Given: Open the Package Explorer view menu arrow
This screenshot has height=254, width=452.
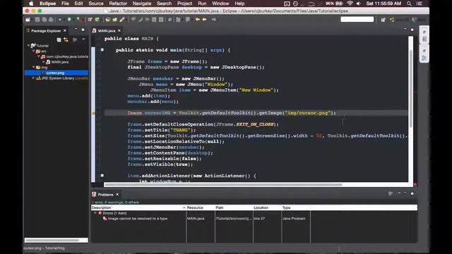Looking at the screenshot, I should tap(83, 40).
